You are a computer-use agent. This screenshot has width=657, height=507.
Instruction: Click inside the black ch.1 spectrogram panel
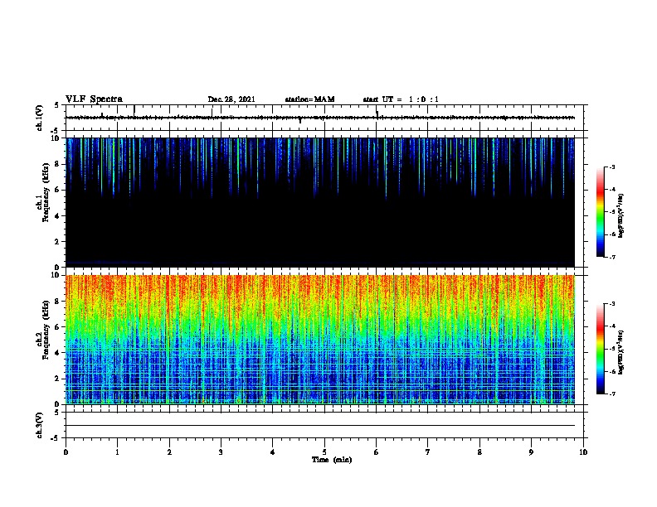coord(320,202)
